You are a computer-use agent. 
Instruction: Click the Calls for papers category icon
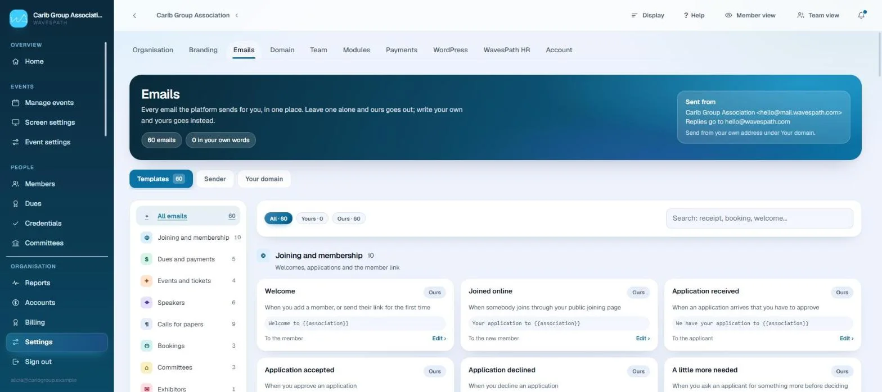(147, 324)
